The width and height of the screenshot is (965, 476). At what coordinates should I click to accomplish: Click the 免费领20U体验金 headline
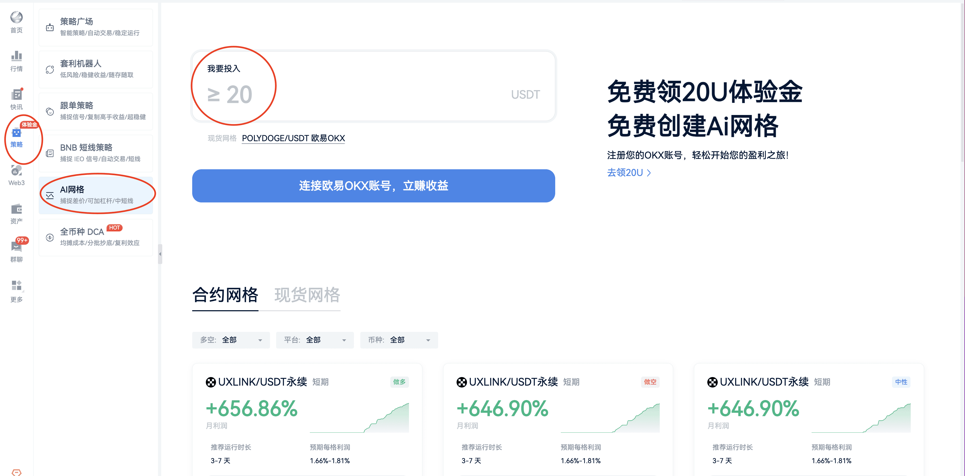705,92
